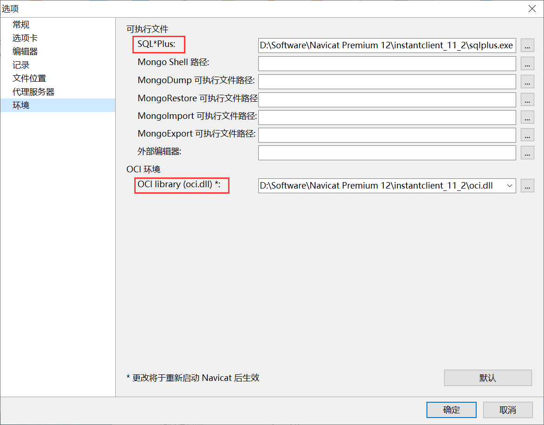Browse for SQL*Plus executable with ... button
This screenshot has height=425, width=544.
(527, 46)
